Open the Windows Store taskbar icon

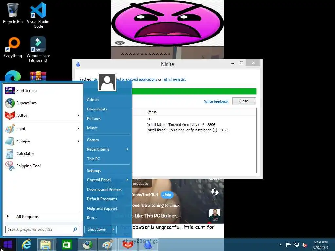pos(67,244)
